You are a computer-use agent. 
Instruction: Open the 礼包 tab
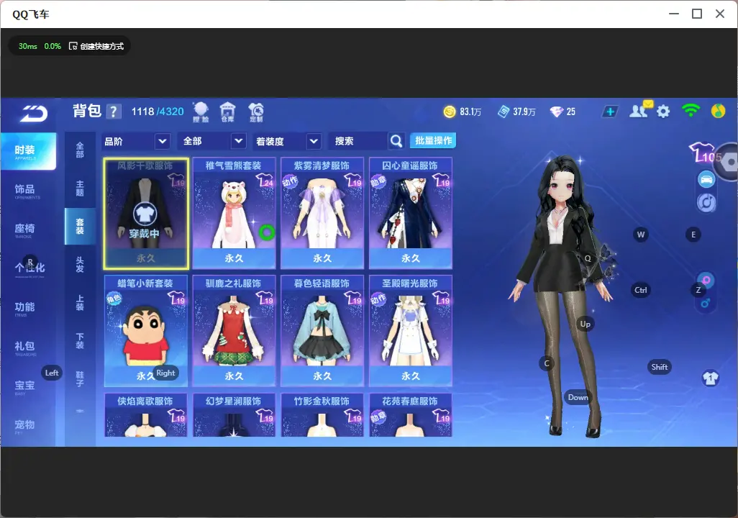point(24,347)
